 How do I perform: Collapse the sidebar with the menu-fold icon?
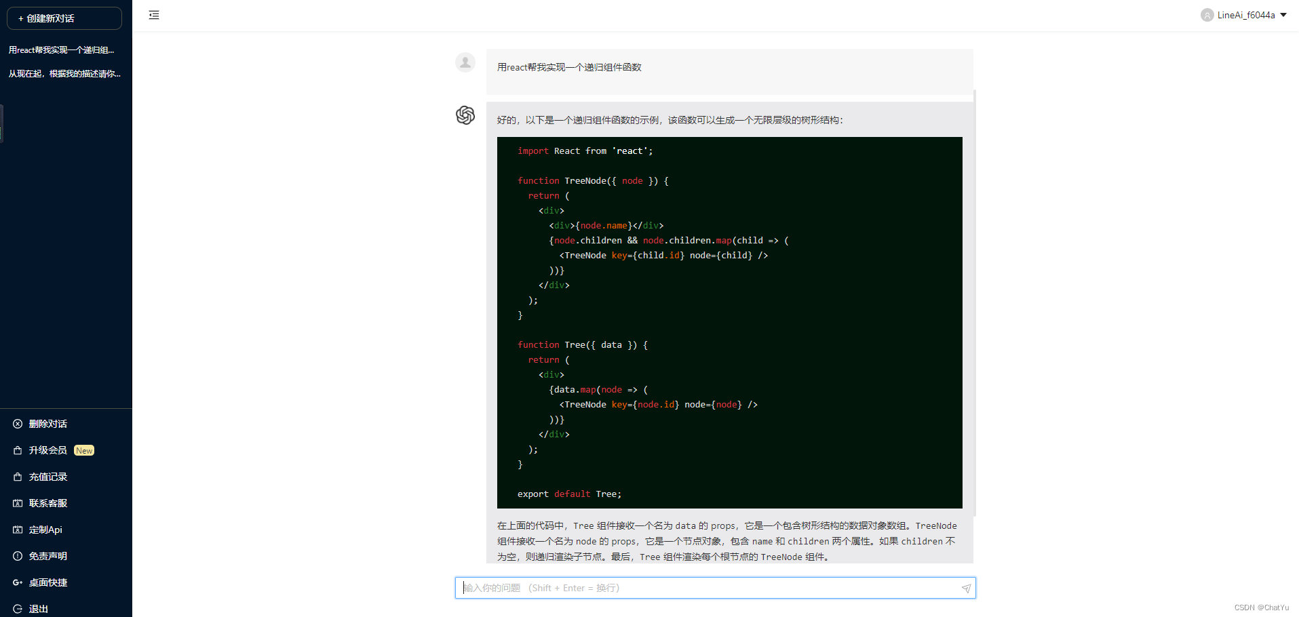click(x=154, y=15)
